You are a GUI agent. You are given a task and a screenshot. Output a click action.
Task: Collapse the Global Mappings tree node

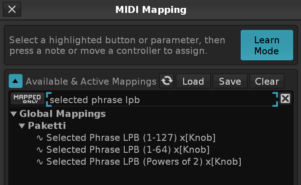click(13, 114)
